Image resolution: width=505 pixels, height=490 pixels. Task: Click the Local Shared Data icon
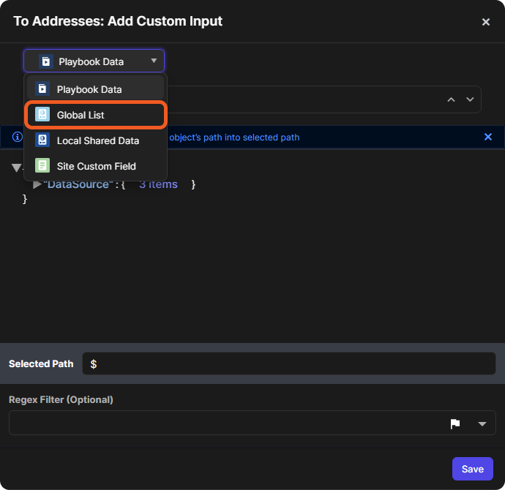(42, 140)
